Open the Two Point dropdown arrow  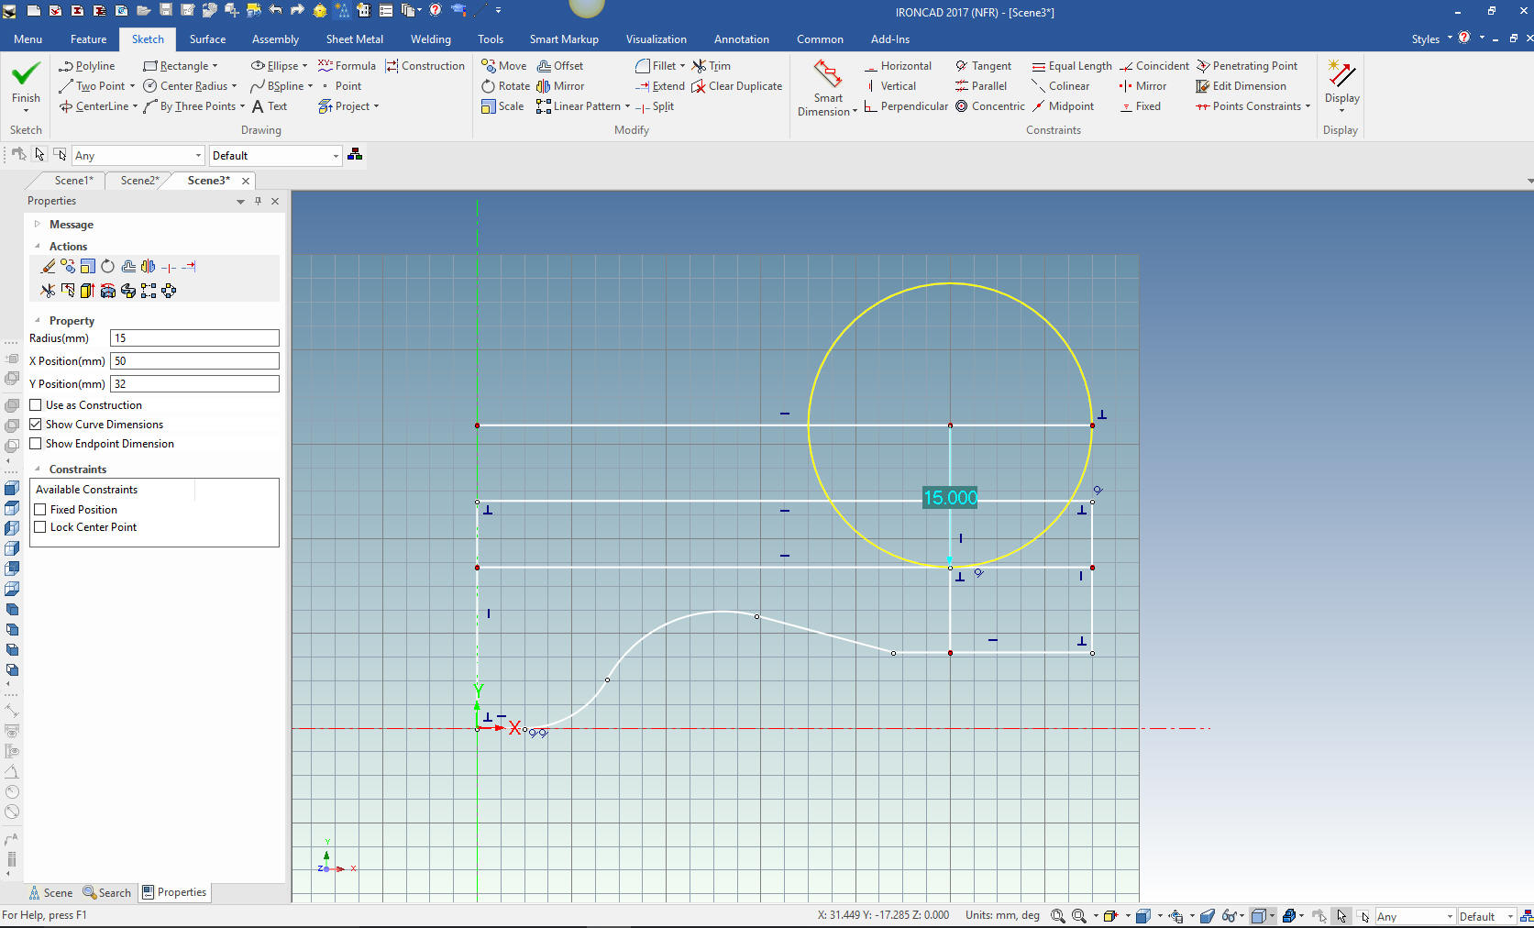coord(132,86)
